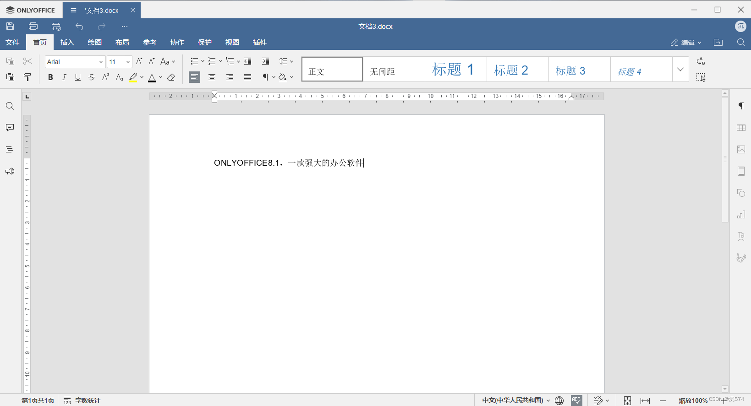Toggle subscript formatting
Image resolution: width=751 pixels, height=406 pixels.
(119, 77)
